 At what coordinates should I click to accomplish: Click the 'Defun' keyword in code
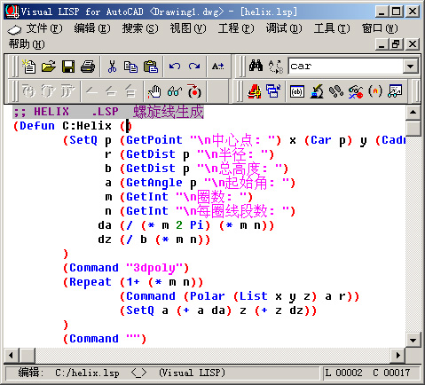click(x=37, y=126)
